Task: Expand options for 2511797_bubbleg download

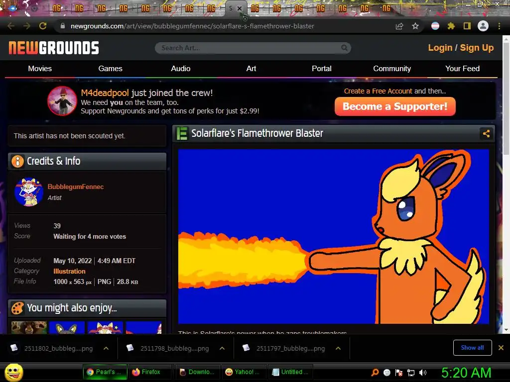Action: (338, 348)
